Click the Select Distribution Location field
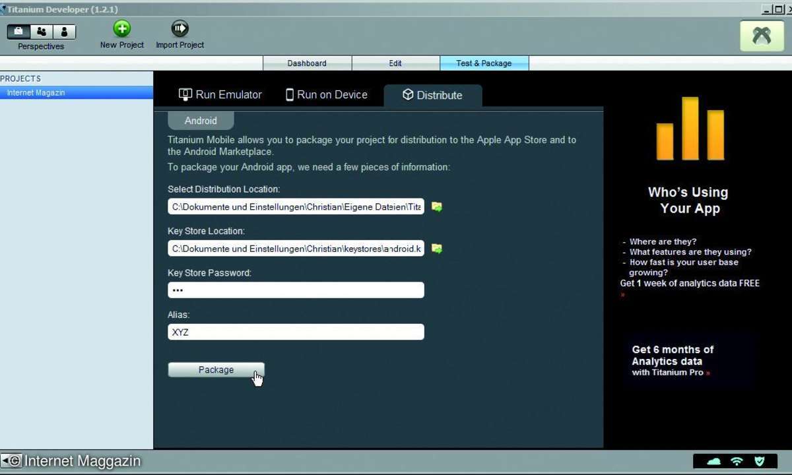Screen dimensions: 792x475 [x=296, y=206]
